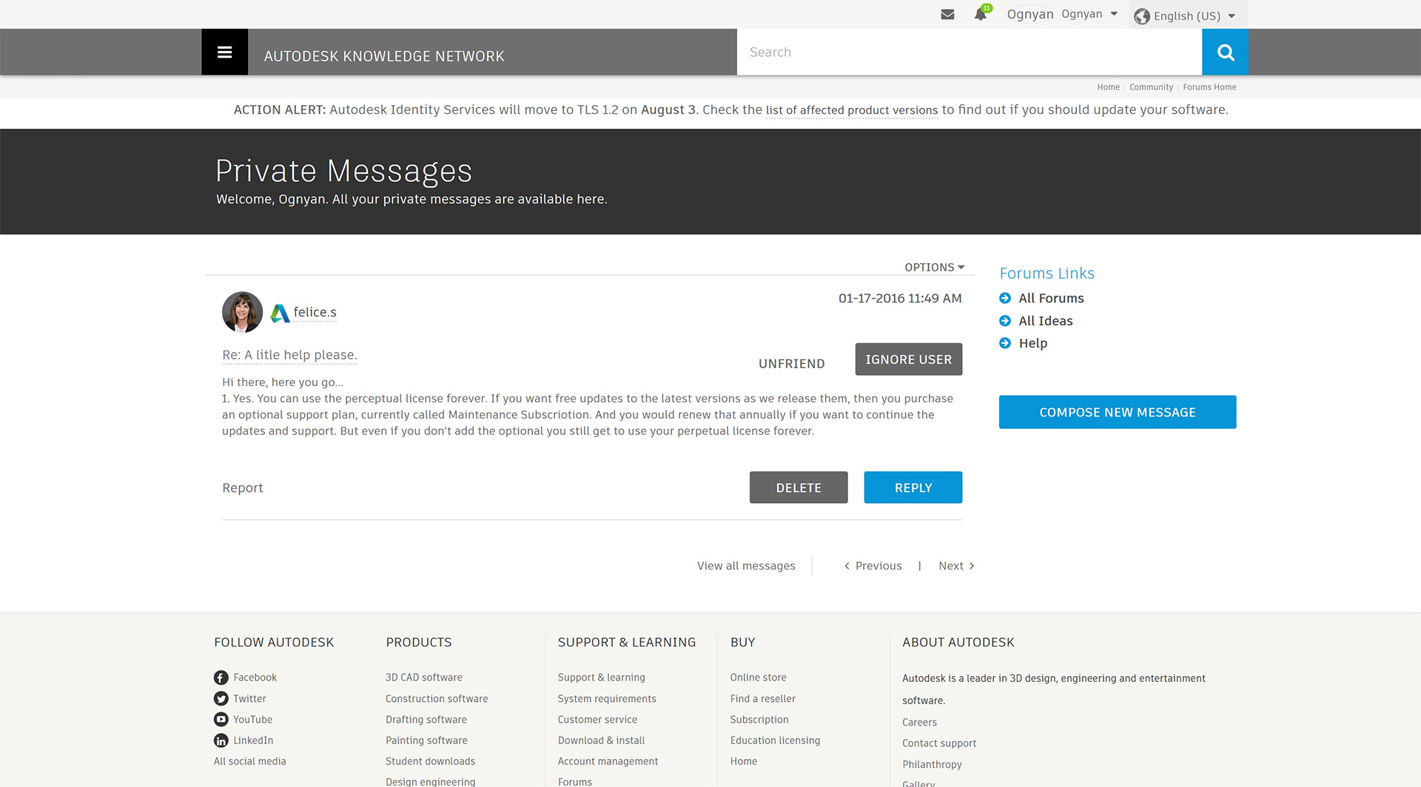Open felice.s username profile link
Image resolution: width=1421 pixels, height=787 pixels.
point(315,312)
